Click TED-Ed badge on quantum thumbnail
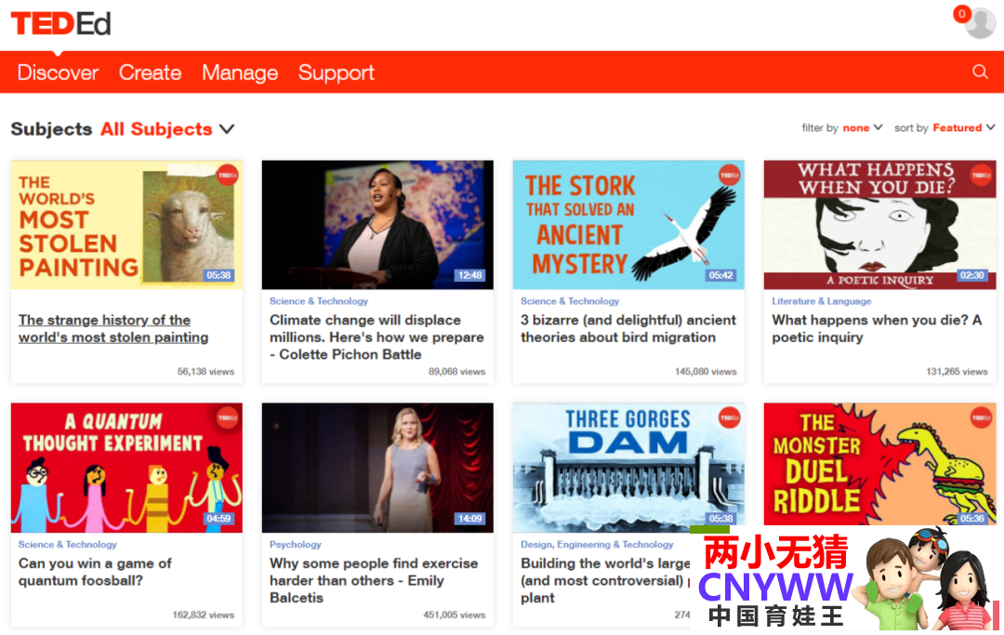Screen dimensions: 1004x635 227,418
